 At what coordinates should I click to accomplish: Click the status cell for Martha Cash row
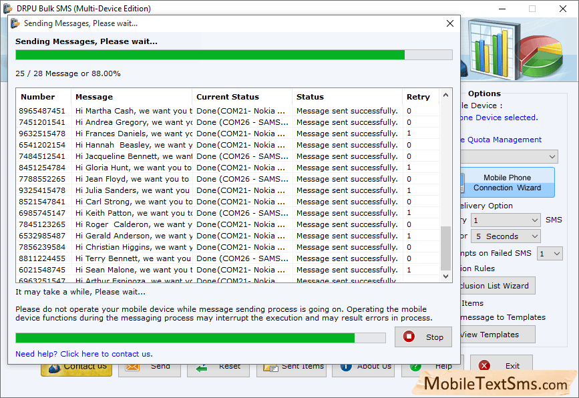(347, 111)
